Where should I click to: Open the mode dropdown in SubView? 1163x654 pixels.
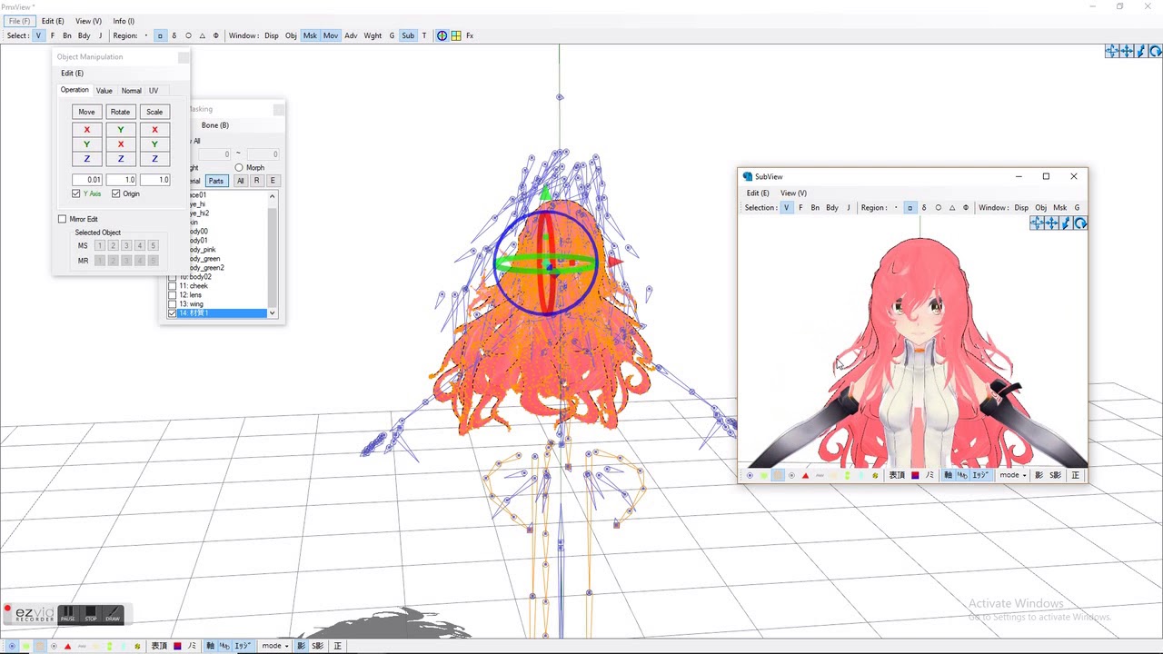click(x=1013, y=475)
